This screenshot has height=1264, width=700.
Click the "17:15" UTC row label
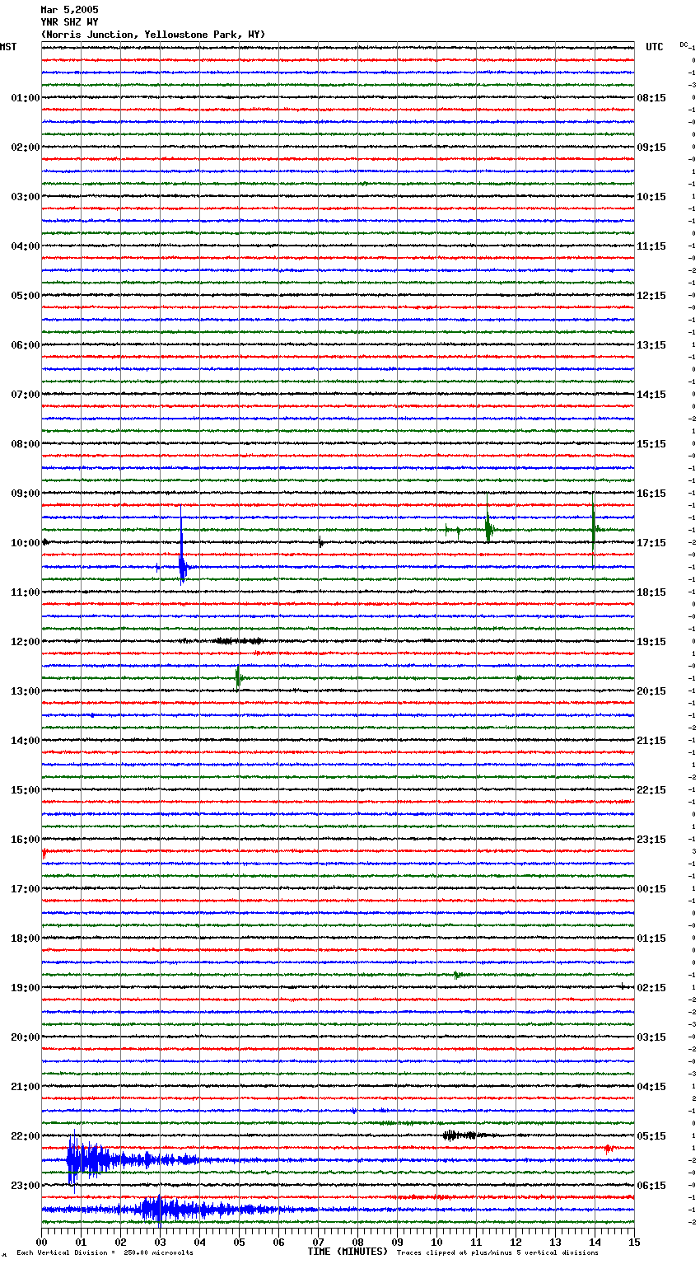[x=651, y=543]
